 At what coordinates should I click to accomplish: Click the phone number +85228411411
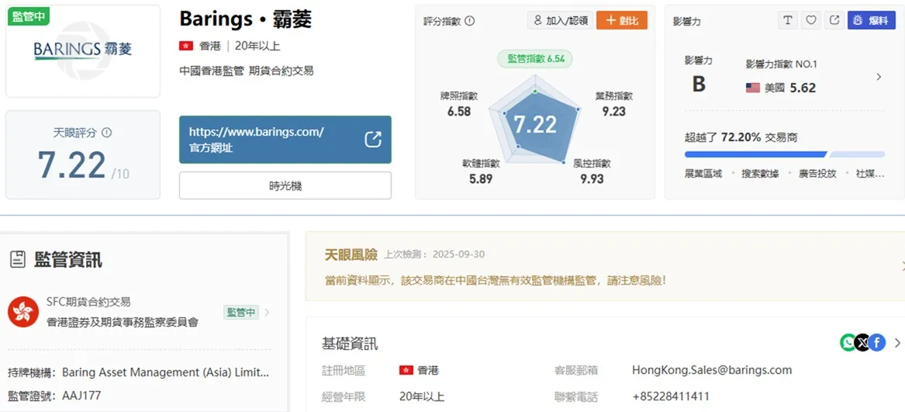click(671, 397)
